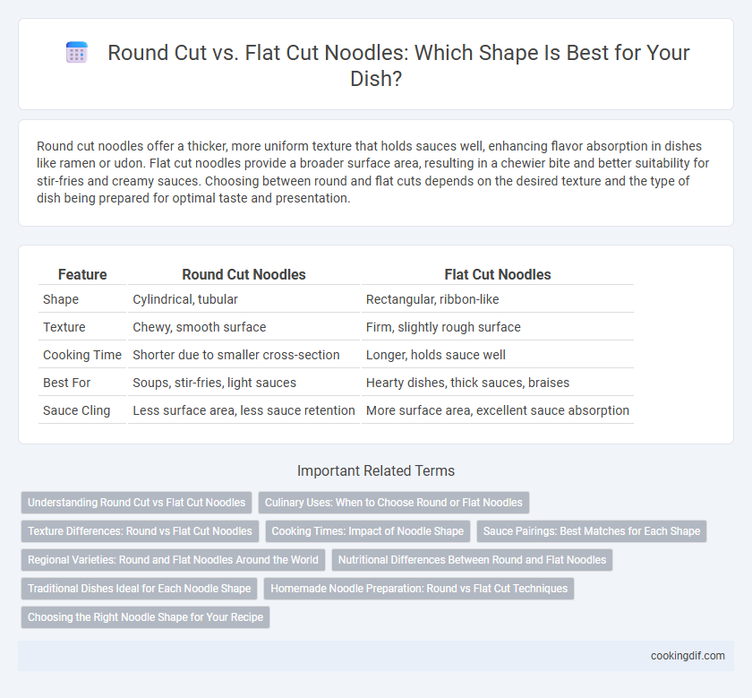The image size is (752, 698).
Task: Open 'Choosing the Right Noodle Shape' tag
Action: coord(145,617)
